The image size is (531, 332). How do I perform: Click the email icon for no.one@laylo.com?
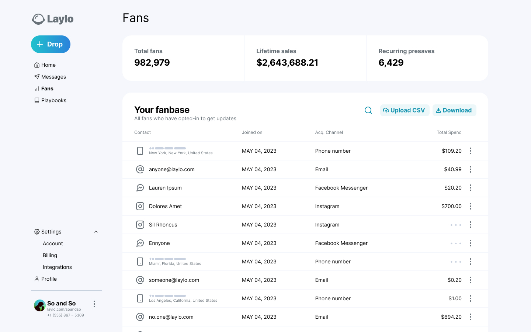coord(140,317)
